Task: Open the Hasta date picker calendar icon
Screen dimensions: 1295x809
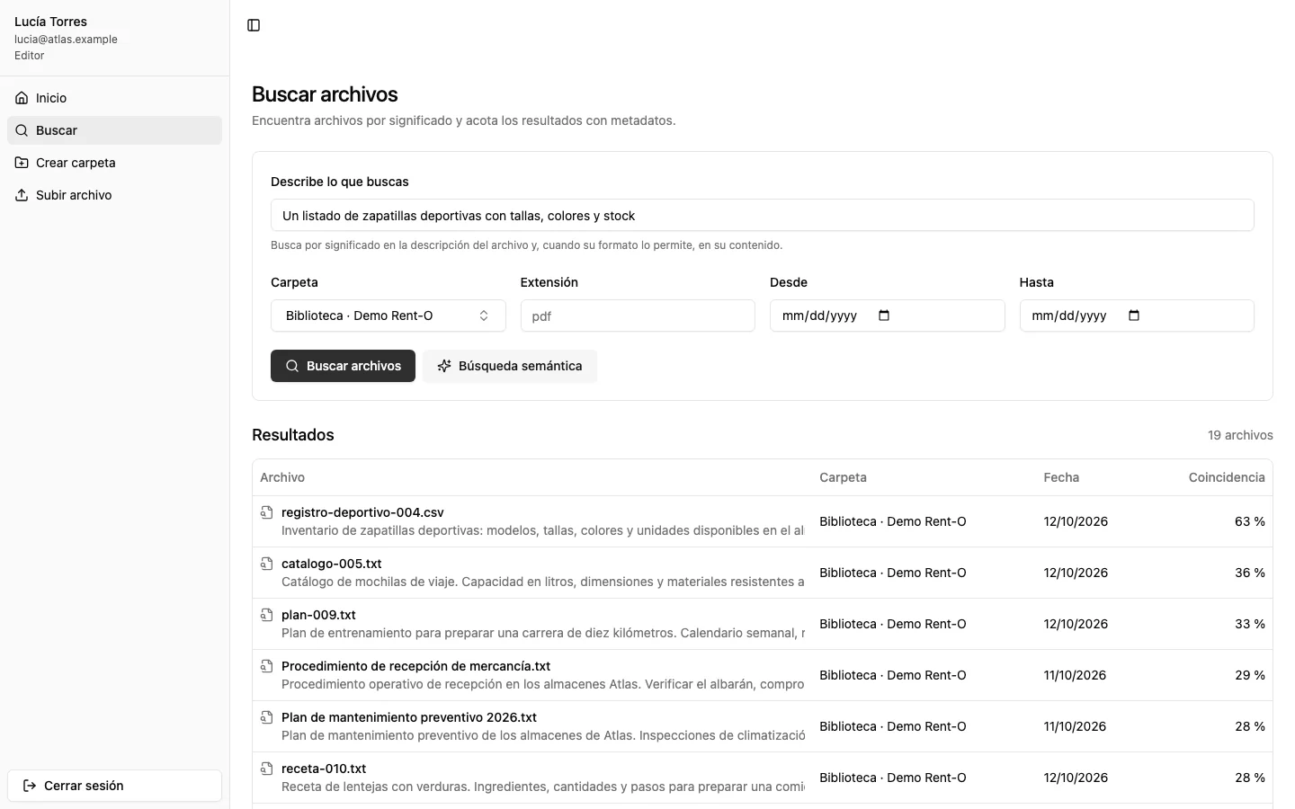Action: 1134,316
